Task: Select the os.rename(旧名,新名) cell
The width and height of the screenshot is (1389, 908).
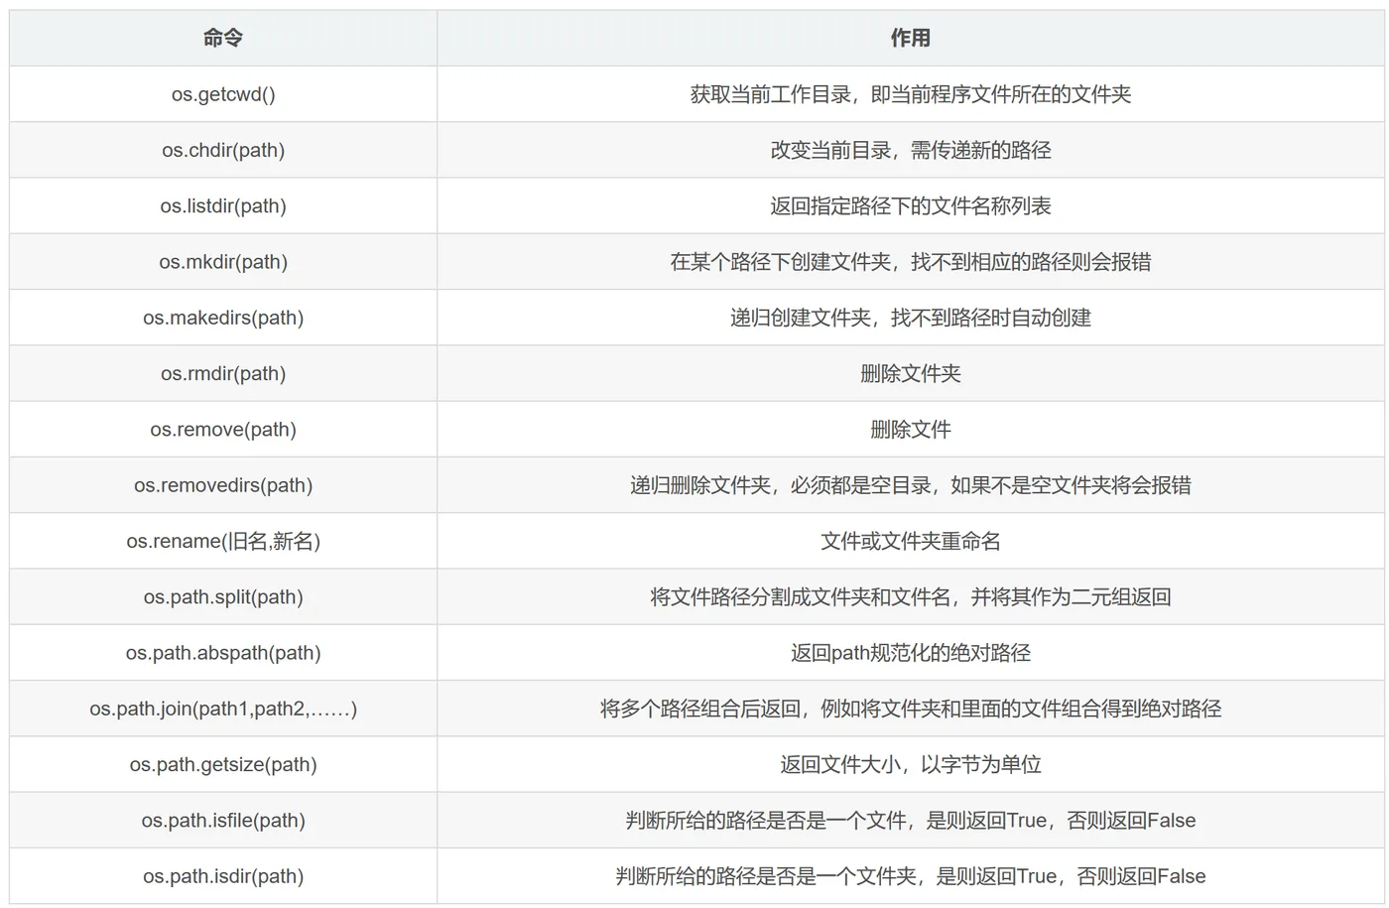Action: pyautogui.click(x=223, y=541)
